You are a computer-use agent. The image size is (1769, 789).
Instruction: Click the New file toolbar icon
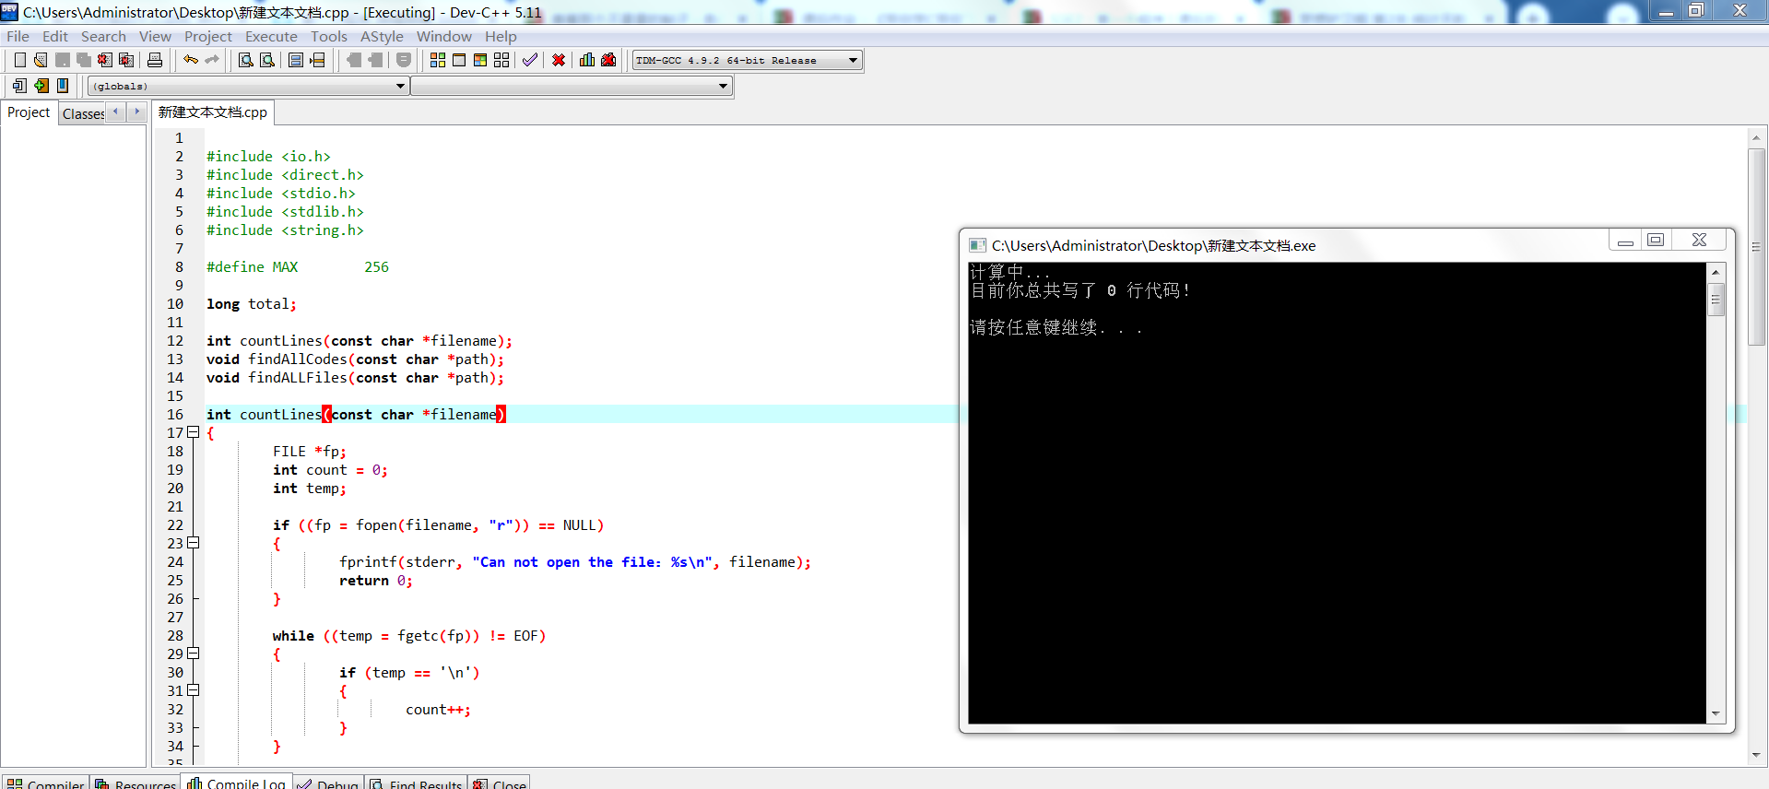19,60
